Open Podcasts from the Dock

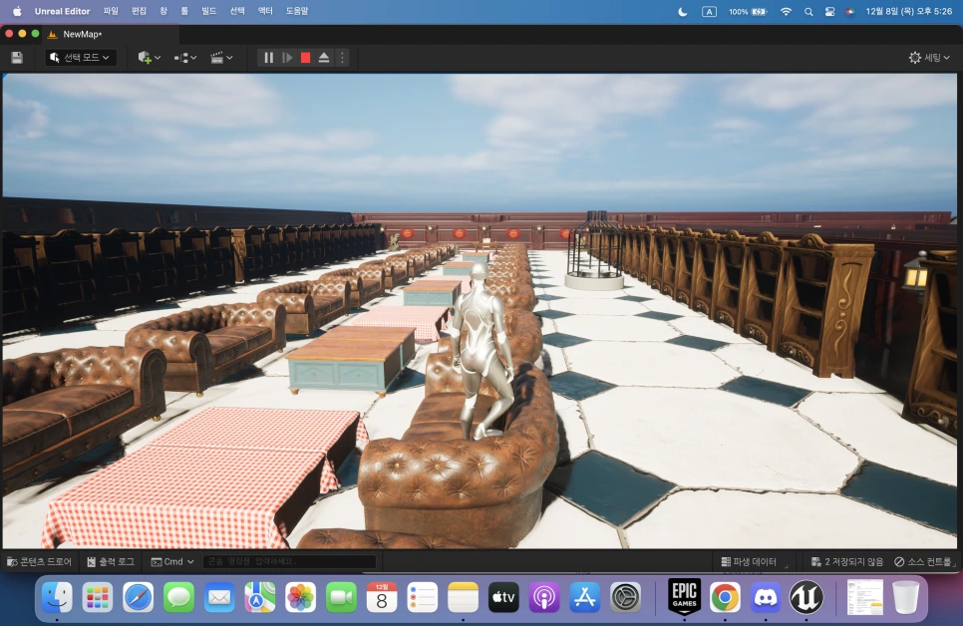pyautogui.click(x=543, y=597)
